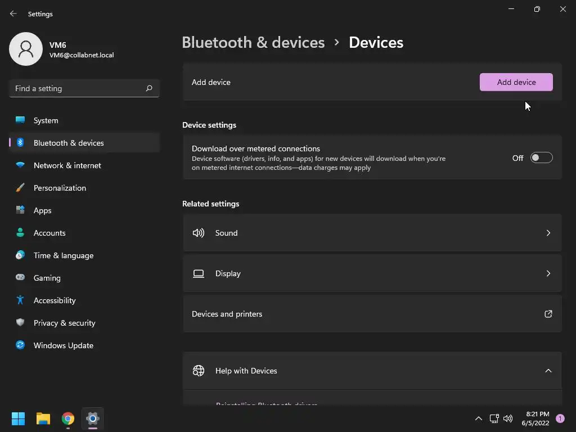The height and width of the screenshot is (432, 576).
Task: Show hidden icons in system tray
Action: tap(479, 418)
